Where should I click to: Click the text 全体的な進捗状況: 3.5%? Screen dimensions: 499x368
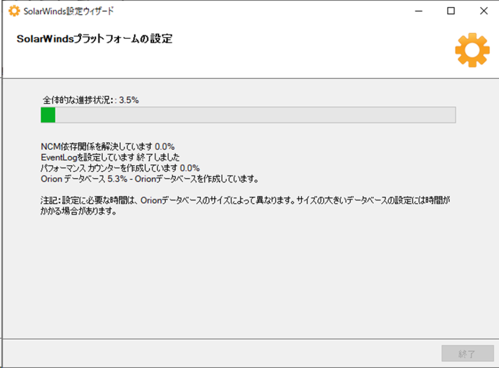coord(91,100)
